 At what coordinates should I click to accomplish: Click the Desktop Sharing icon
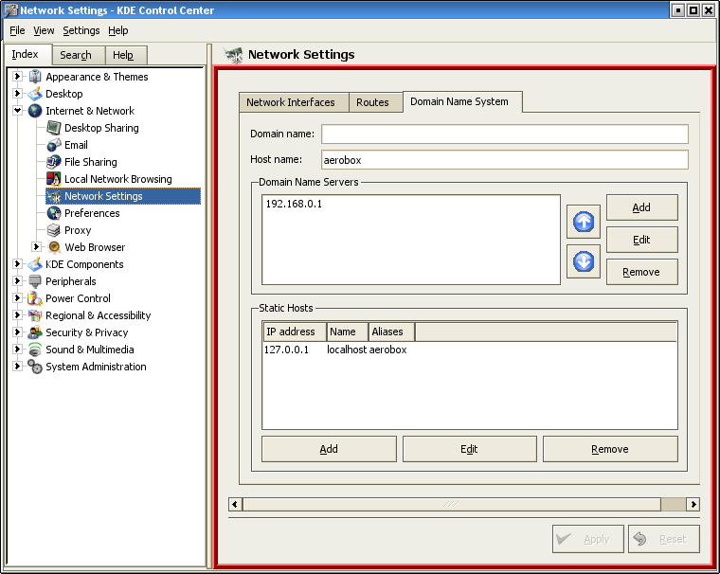coord(54,128)
